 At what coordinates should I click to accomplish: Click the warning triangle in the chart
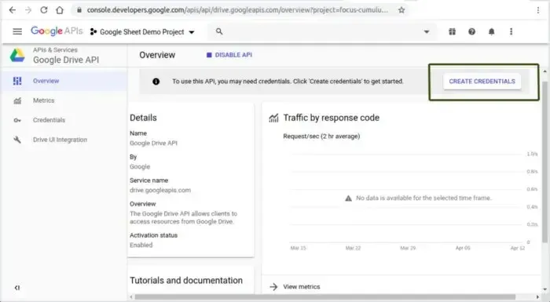click(x=348, y=198)
